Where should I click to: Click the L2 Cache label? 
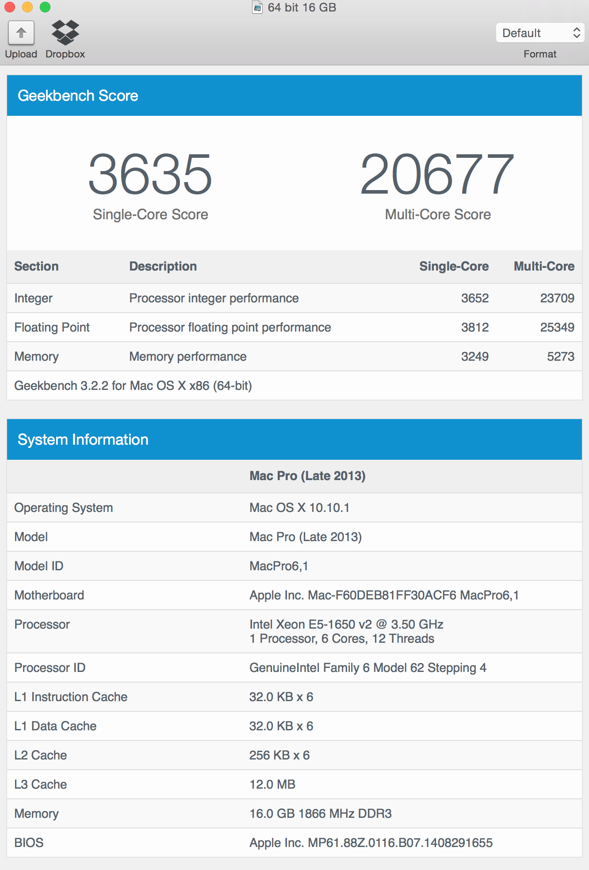[41, 755]
